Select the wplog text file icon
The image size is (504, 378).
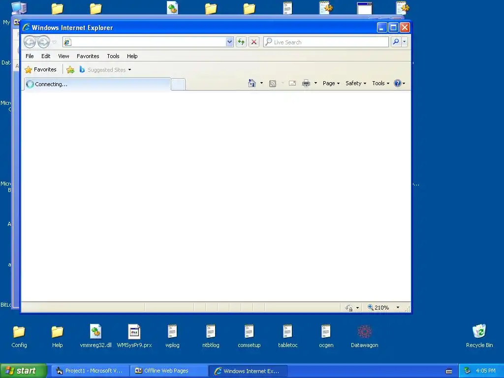pos(172,336)
